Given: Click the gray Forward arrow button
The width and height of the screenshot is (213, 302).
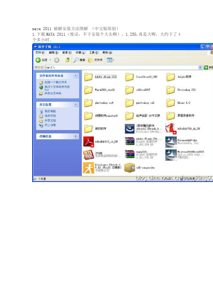Looking at the screenshot, I should click(57, 60).
